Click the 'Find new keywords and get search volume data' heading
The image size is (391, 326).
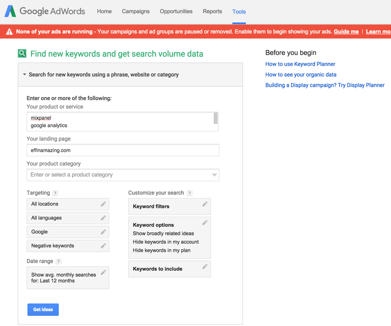click(x=117, y=54)
